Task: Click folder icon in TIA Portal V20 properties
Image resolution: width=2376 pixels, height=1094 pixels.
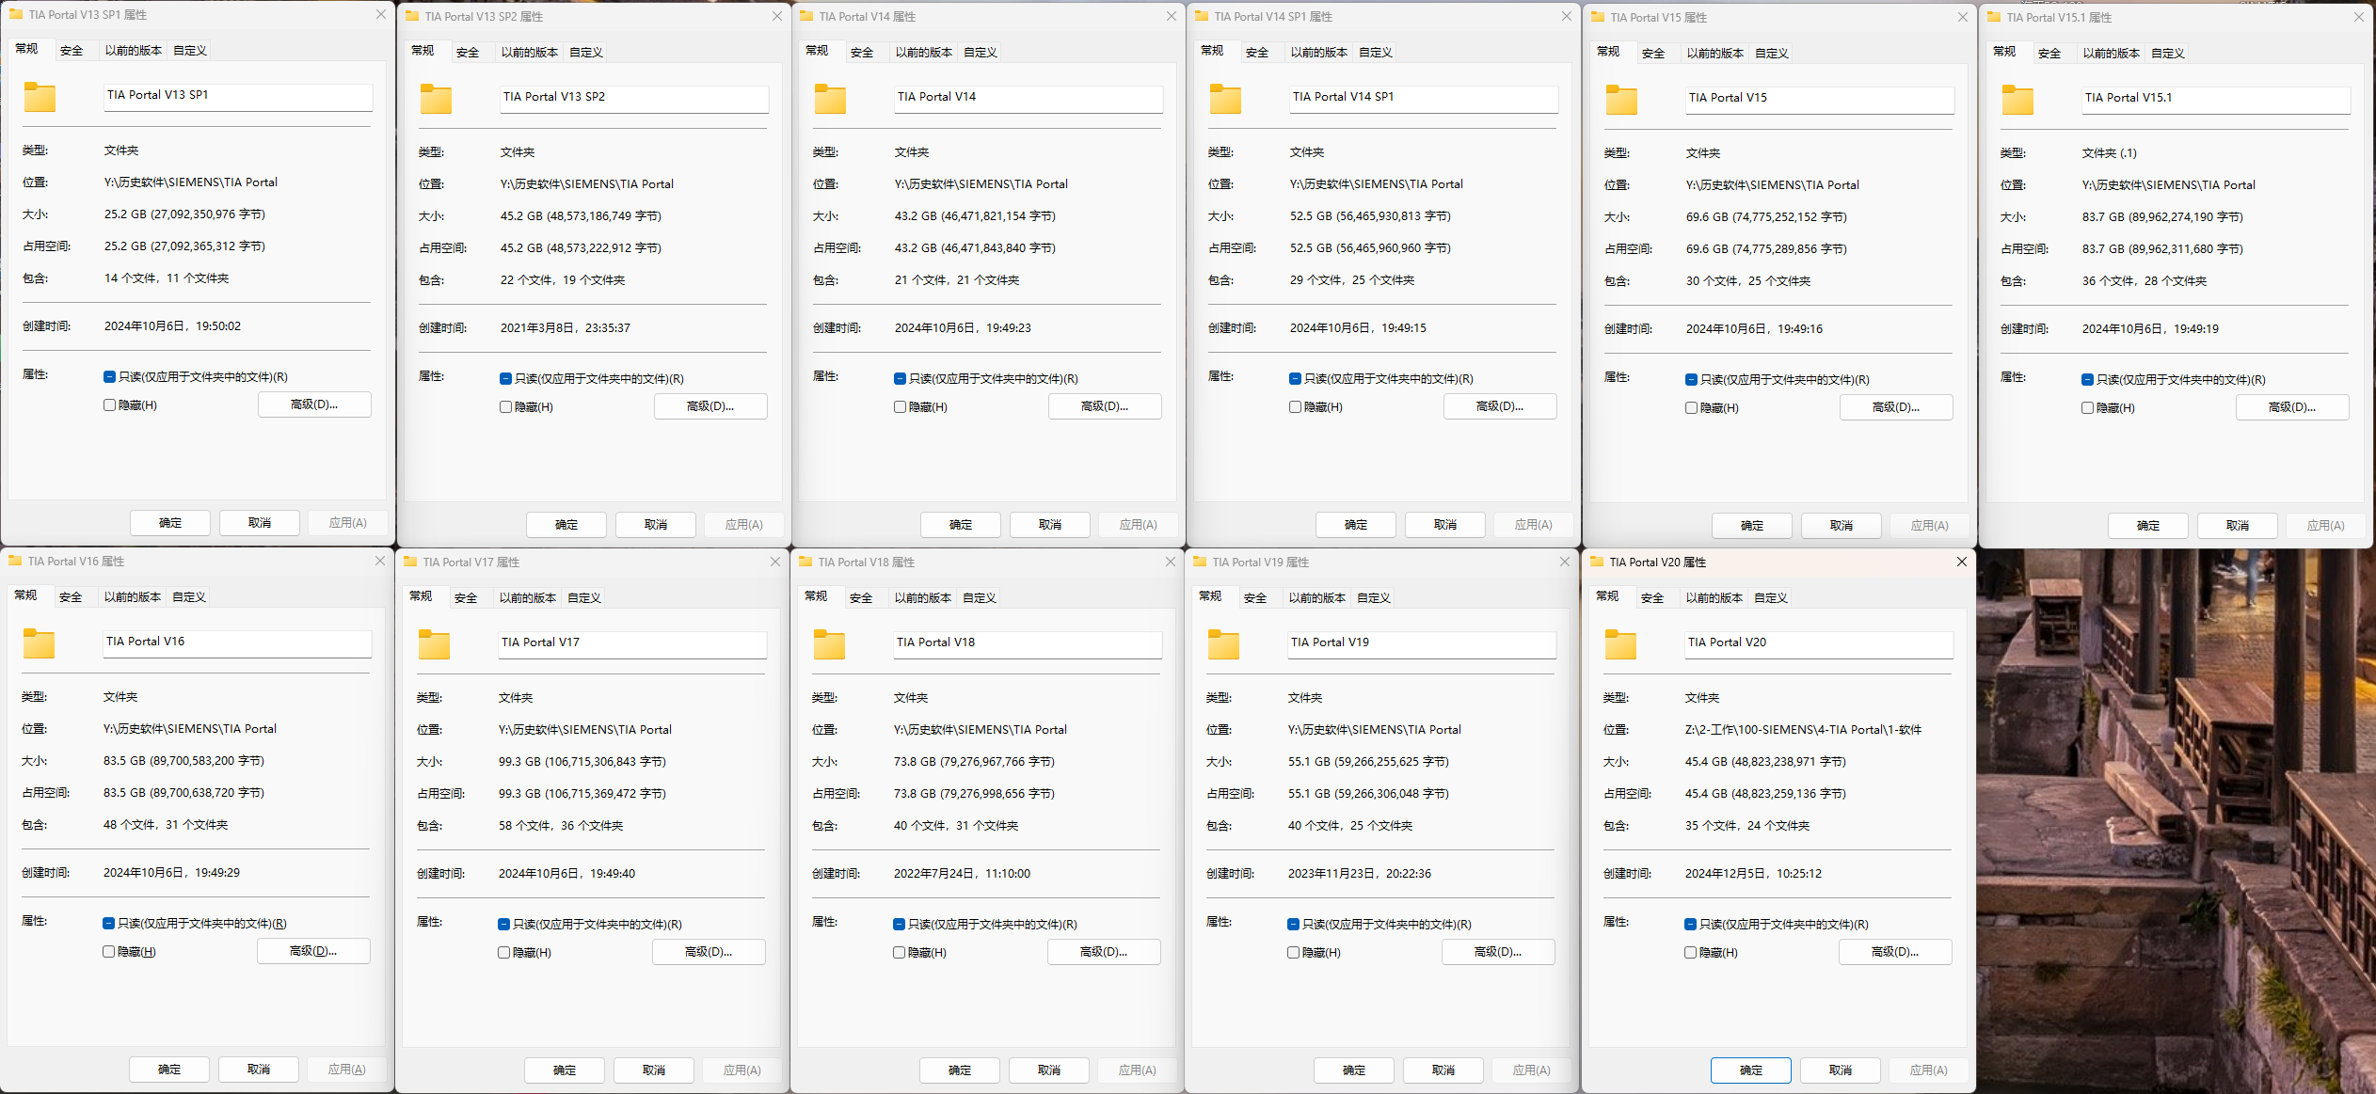Action: click(x=1620, y=644)
